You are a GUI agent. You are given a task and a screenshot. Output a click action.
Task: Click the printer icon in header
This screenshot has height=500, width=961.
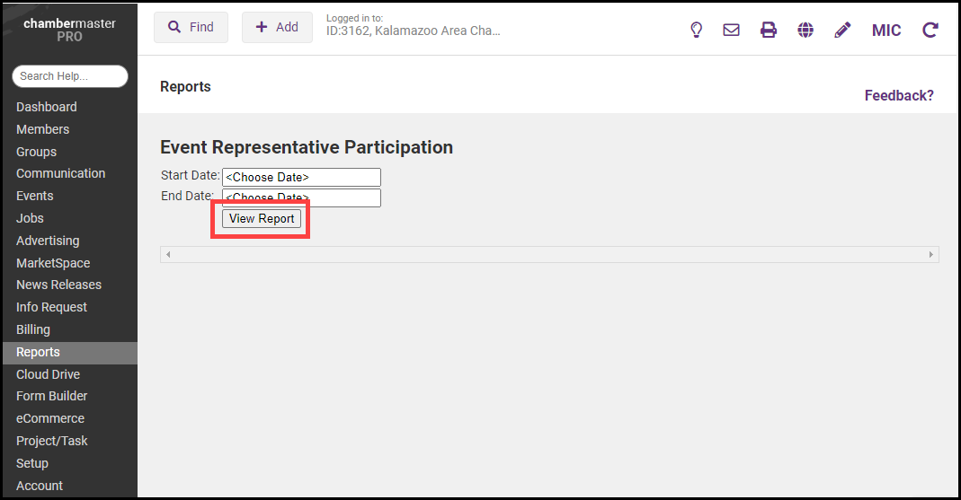point(769,30)
